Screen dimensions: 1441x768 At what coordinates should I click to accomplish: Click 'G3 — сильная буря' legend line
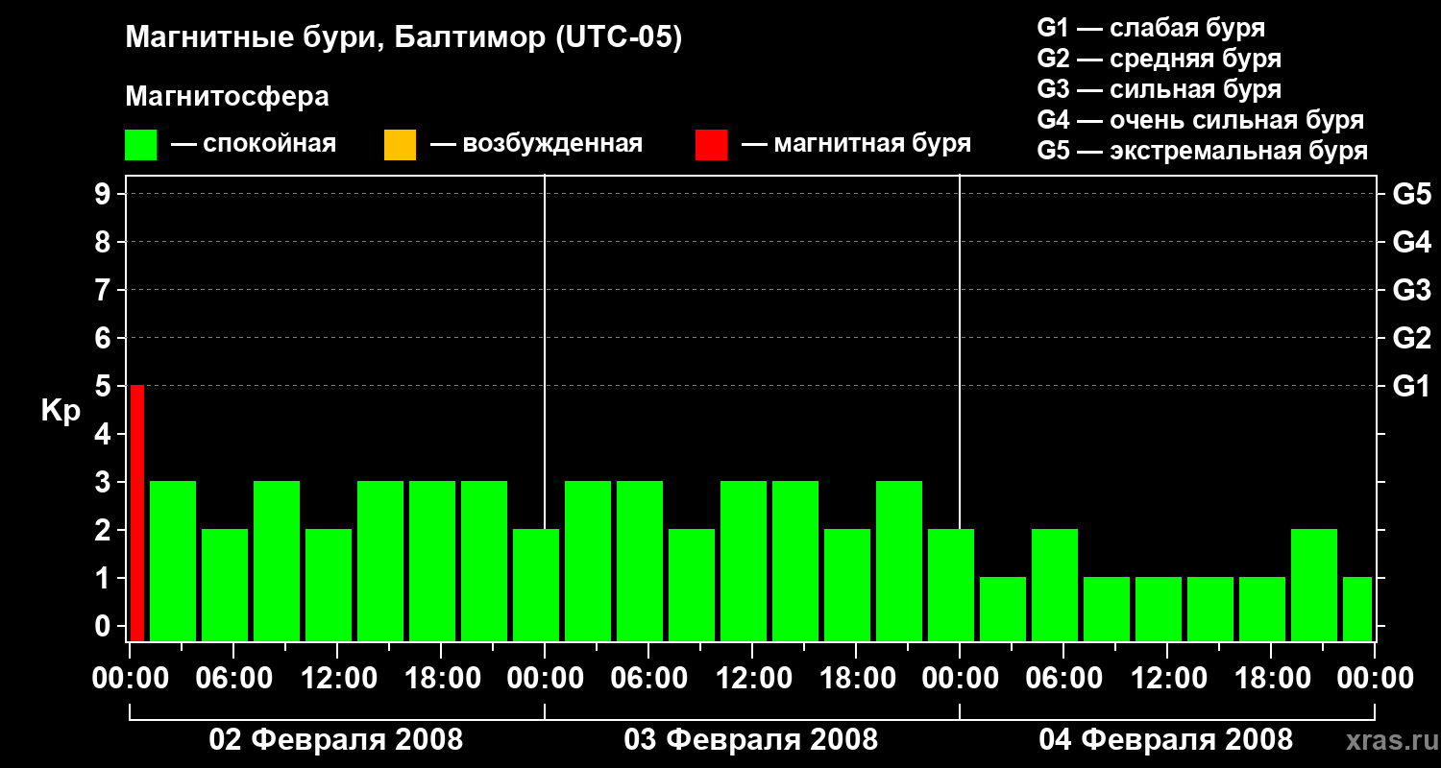[1160, 89]
